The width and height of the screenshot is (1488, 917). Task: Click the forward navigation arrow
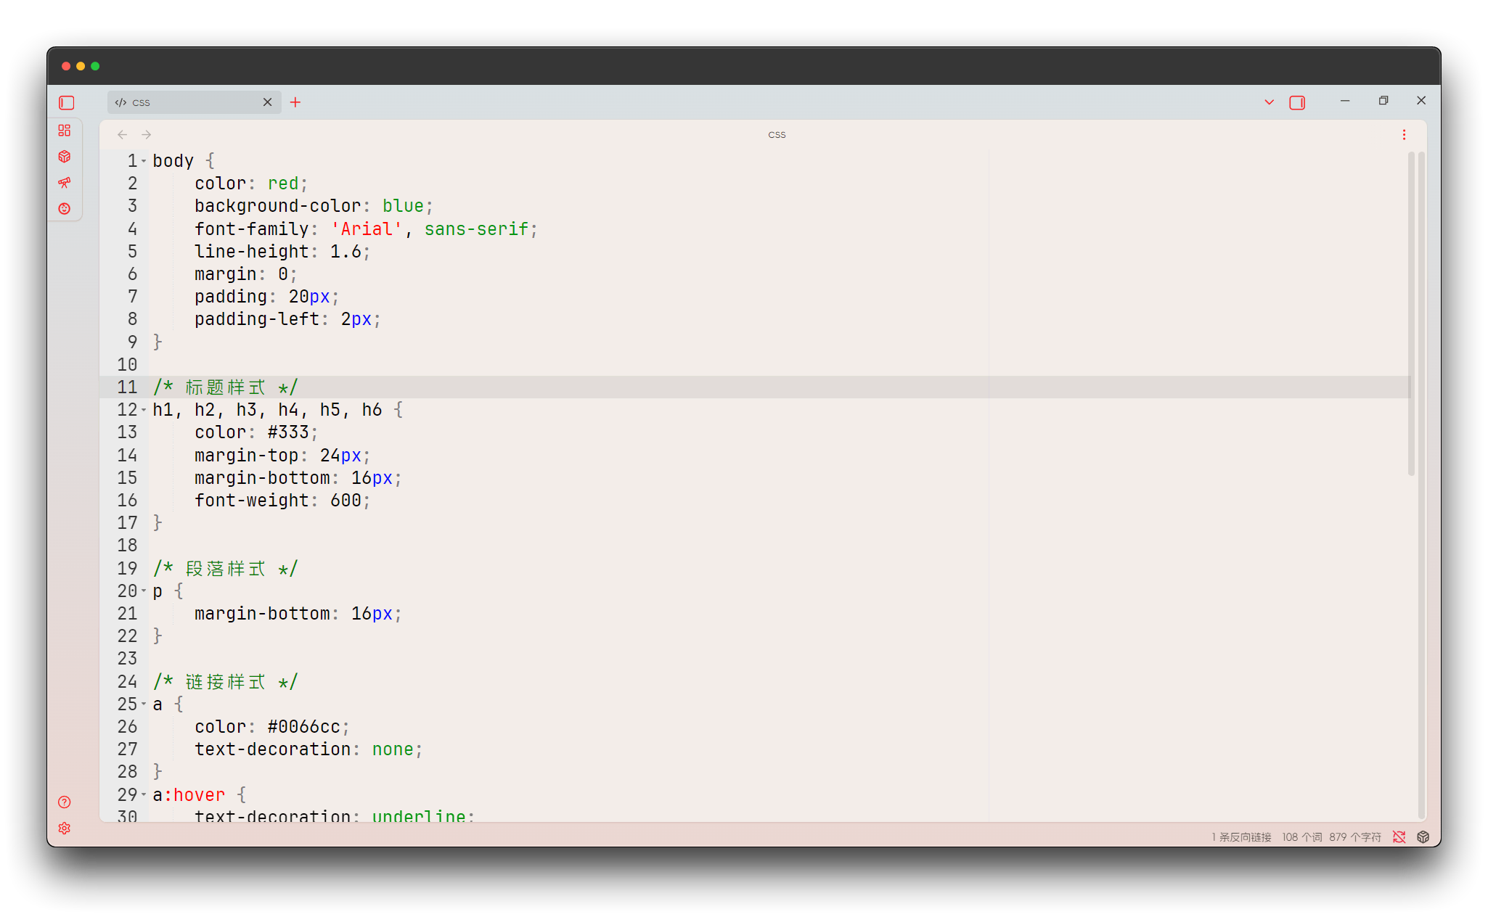coord(146,134)
